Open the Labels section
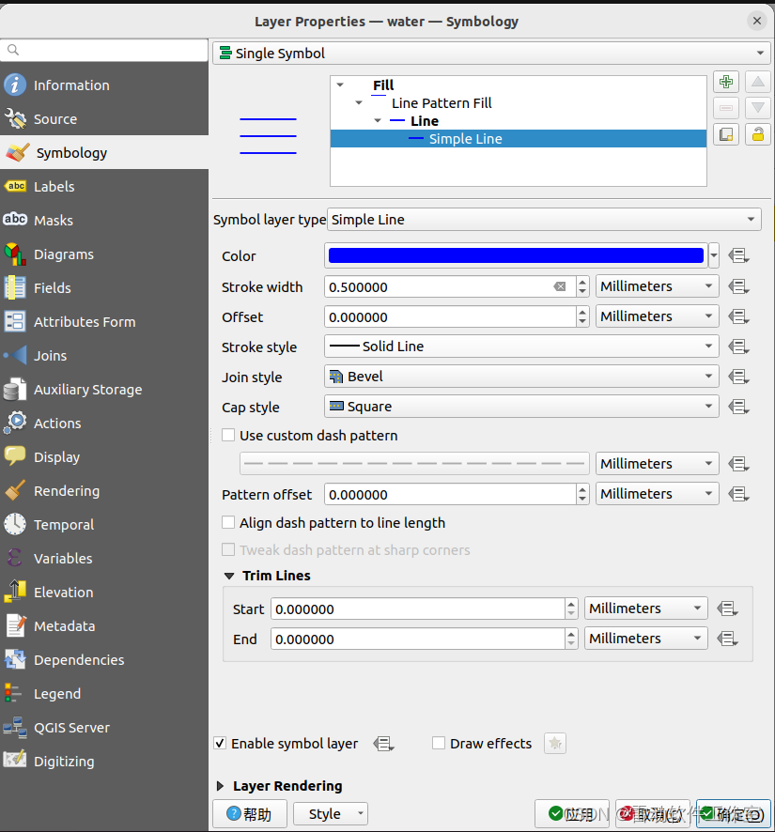This screenshot has width=775, height=832. coord(104,187)
